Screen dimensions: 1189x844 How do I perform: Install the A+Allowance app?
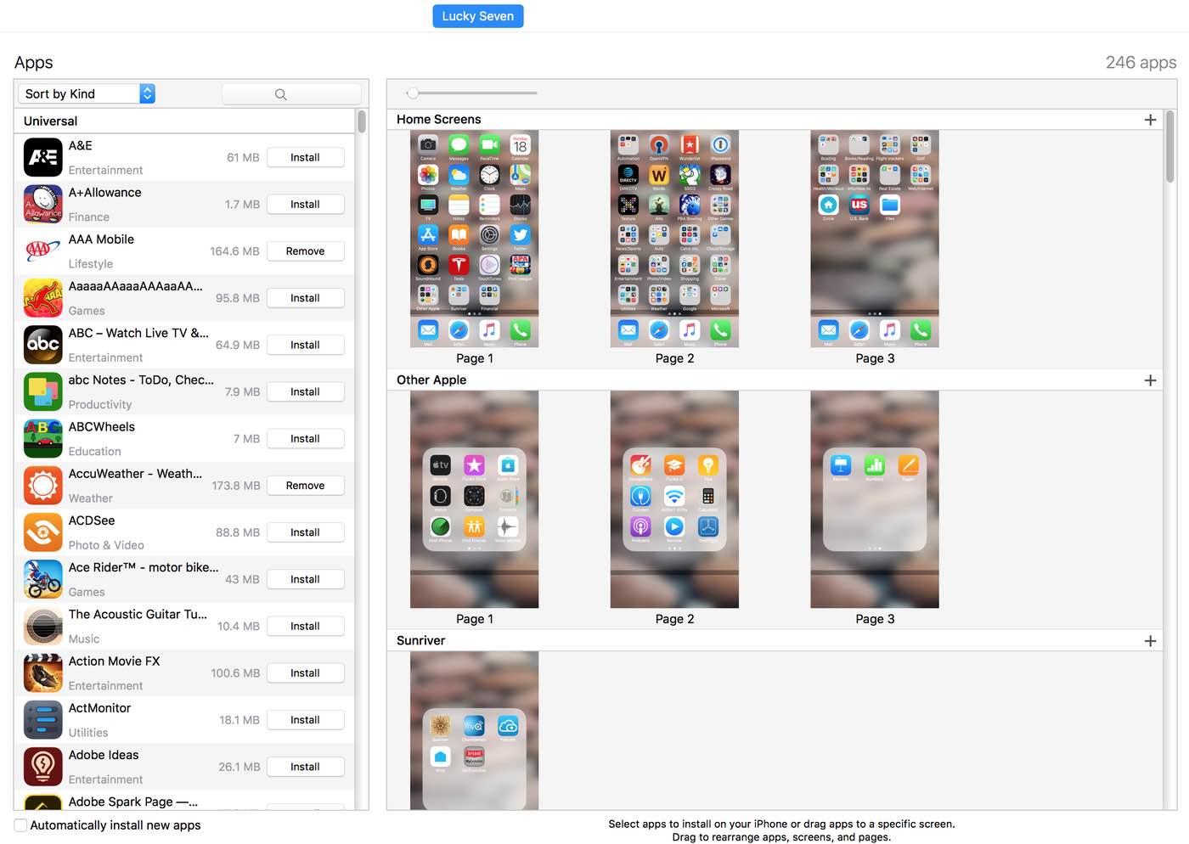[x=305, y=204]
